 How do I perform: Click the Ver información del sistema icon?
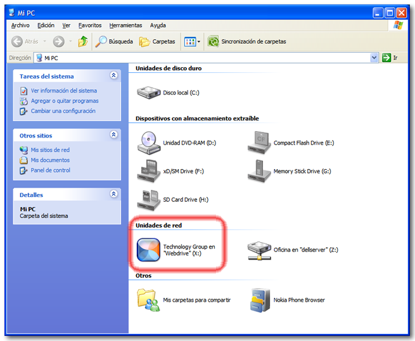click(24, 91)
